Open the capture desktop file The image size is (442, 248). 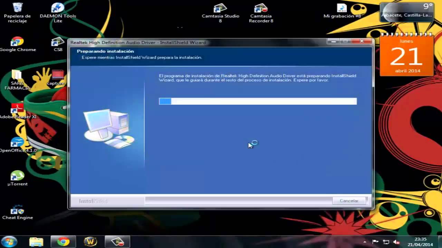pyautogui.click(x=56, y=77)
